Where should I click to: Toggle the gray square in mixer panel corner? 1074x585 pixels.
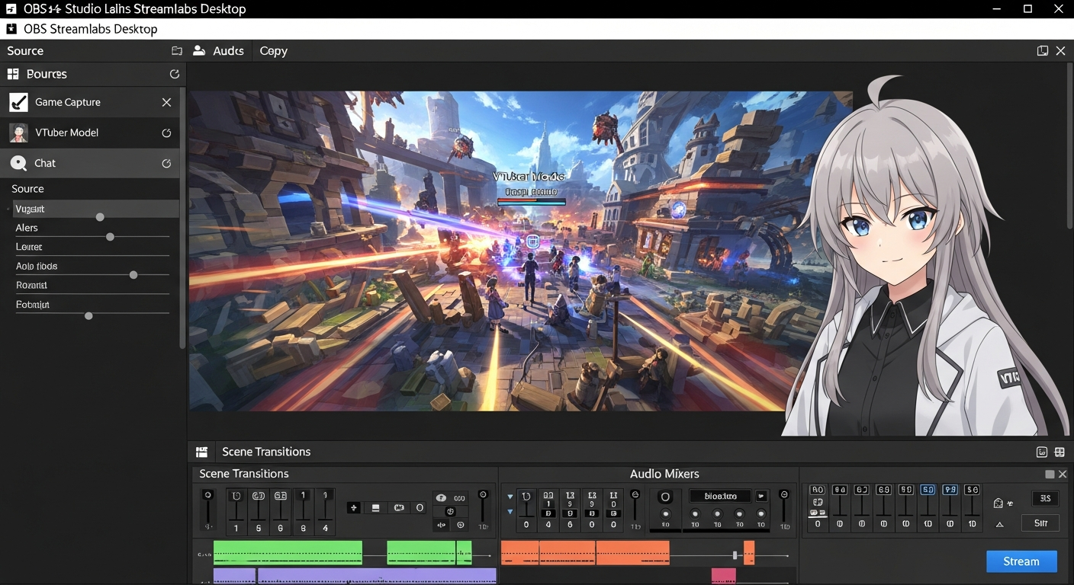1050,474
